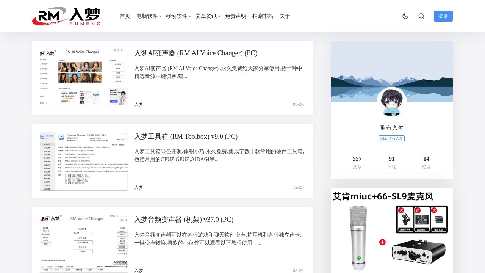The image size is (485, 273).
Task: Click the RM AI Voice Changer article thumbnail
Action: point(84,78)
